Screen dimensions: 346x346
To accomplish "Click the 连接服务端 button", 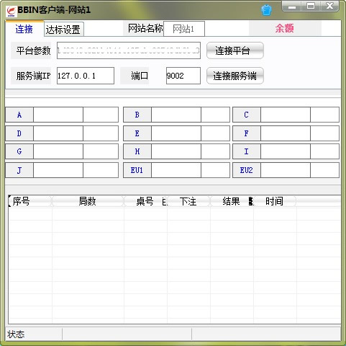I will coord(235,76).
